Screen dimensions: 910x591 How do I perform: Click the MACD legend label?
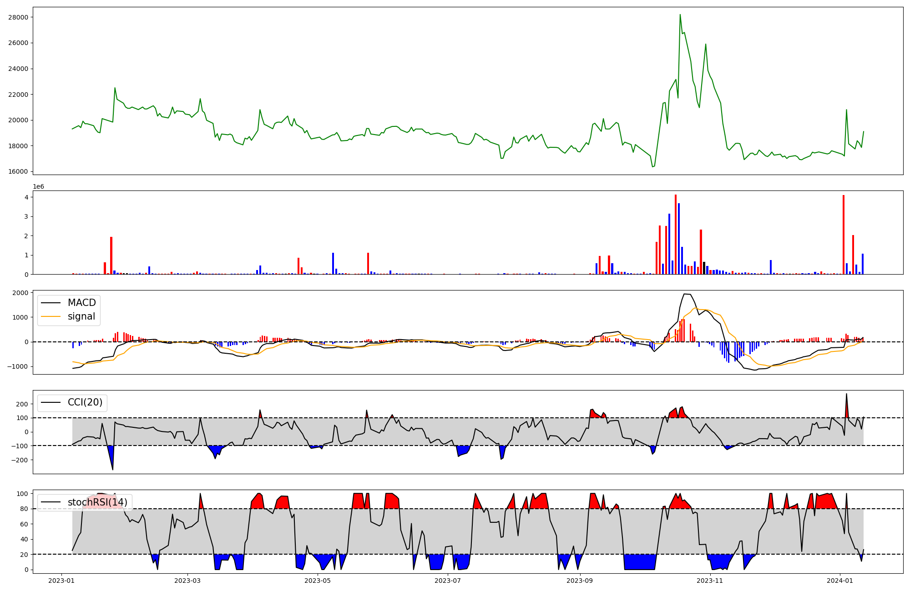click(x=81, y=303)
